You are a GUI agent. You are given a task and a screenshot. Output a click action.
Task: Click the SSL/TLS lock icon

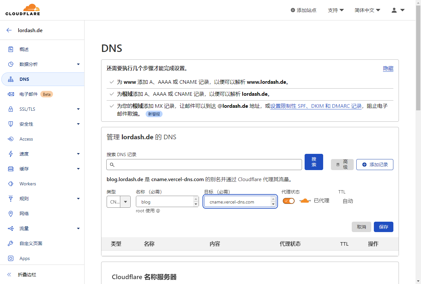tap(11, 109)
